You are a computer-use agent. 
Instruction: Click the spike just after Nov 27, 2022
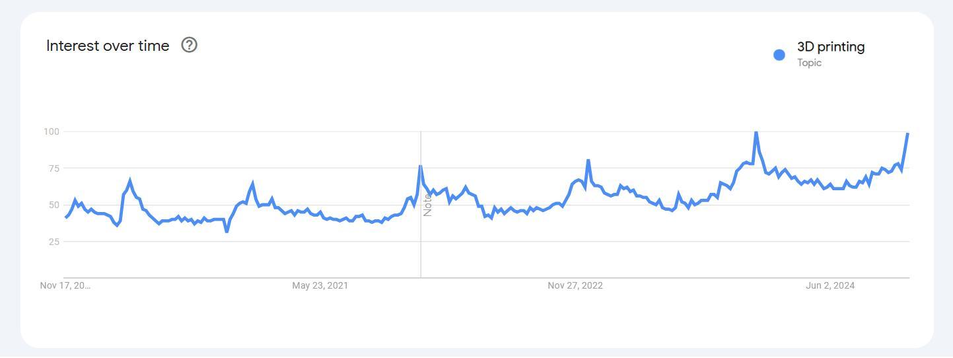tap(588, 160)
